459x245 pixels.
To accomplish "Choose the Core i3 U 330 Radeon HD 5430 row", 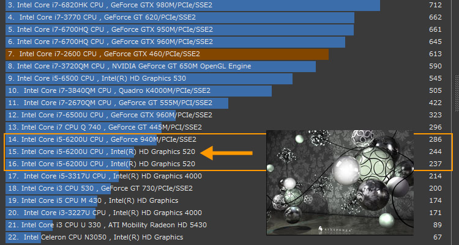I will pyautogui.click(x=110, y=225).
